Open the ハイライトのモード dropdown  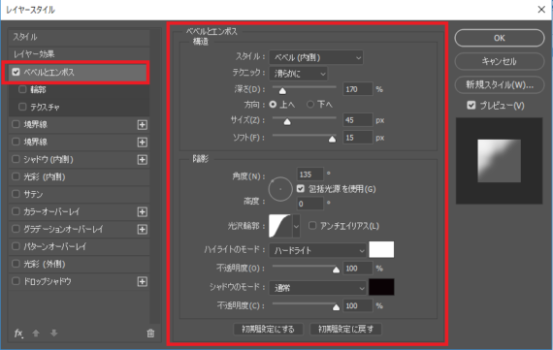pyautogui.click(x=318, y=250)
